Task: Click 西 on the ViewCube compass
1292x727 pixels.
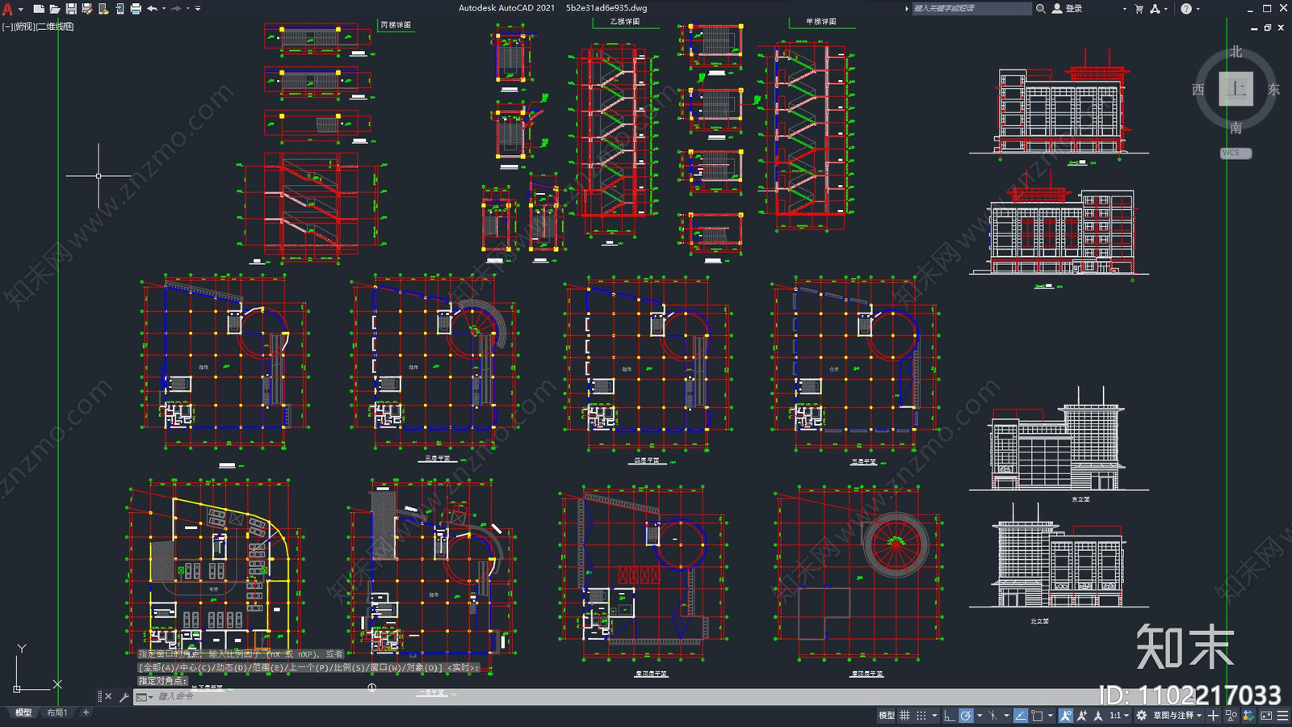Action: [1198, 90]
